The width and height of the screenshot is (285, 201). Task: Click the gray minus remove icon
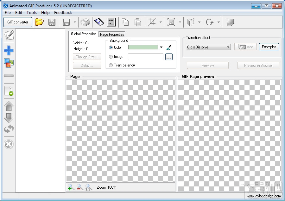[9, 76]
